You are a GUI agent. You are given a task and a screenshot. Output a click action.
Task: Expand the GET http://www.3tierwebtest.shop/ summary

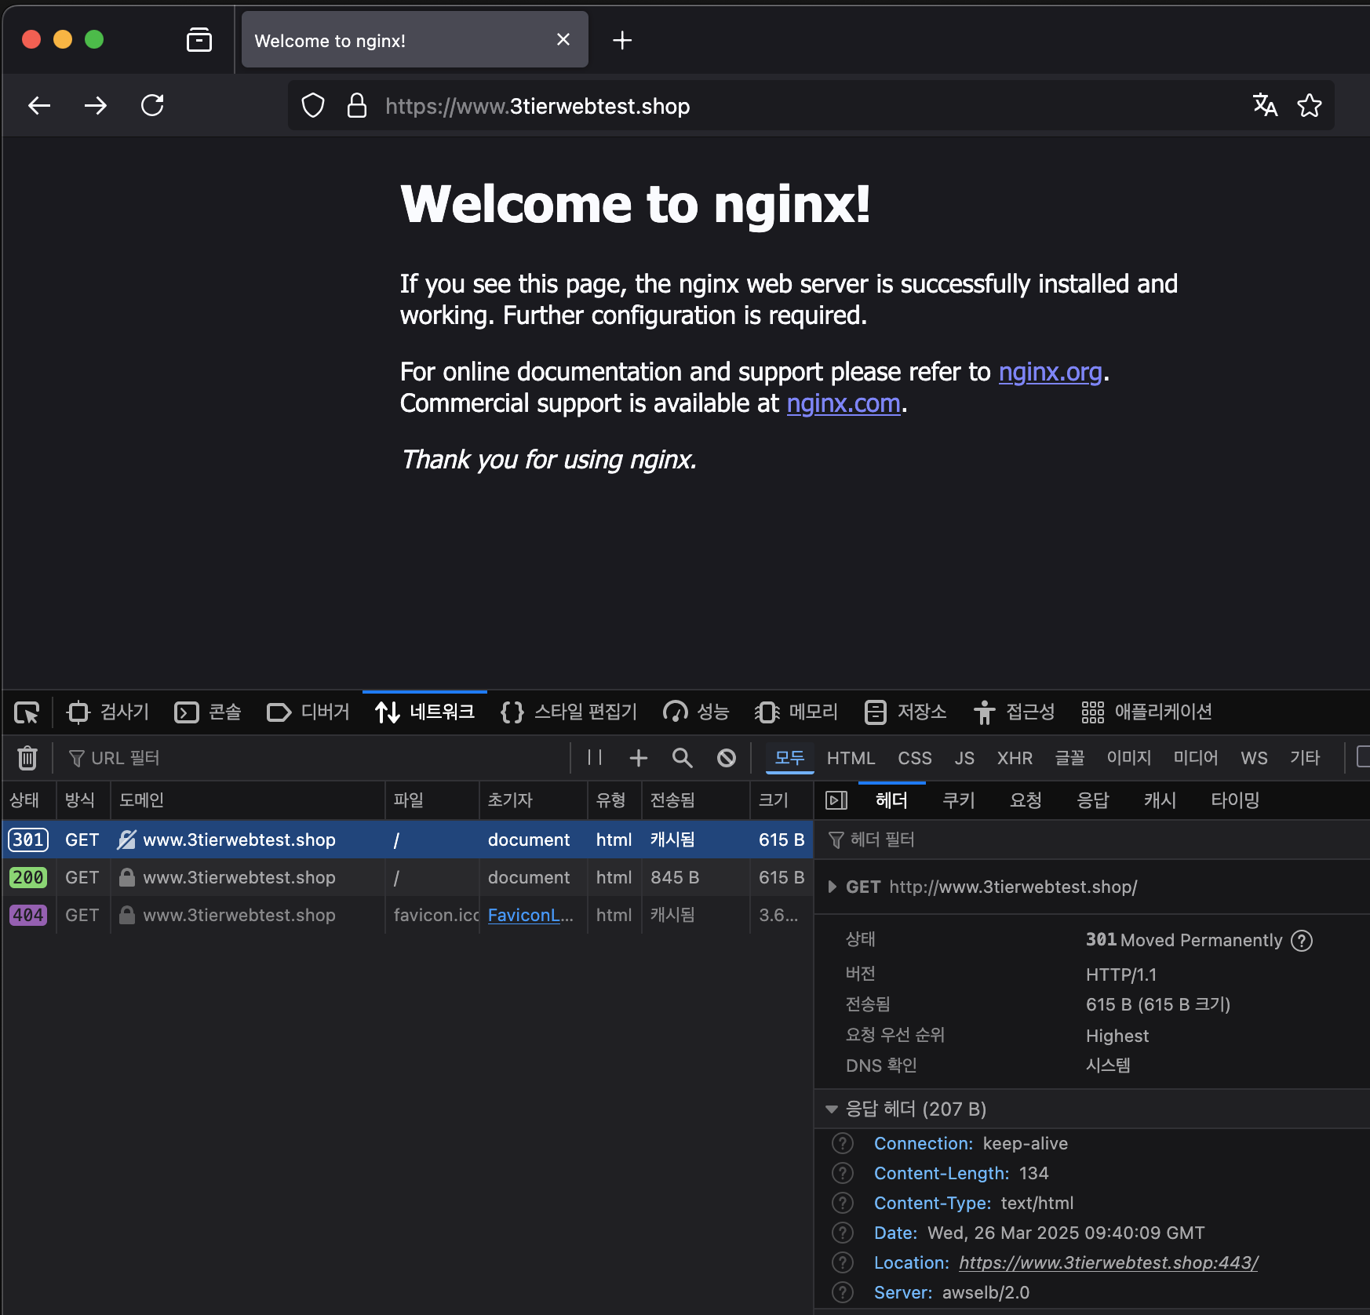[x=833, y=887]
